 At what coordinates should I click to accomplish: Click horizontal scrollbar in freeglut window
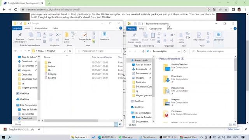71,121
